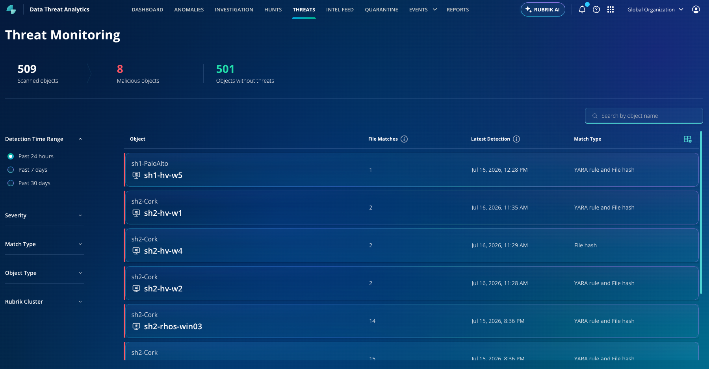Viewport: 709px width, 369px height.
Task: Open the table column settings icon
Action: (x=688, y=139)
